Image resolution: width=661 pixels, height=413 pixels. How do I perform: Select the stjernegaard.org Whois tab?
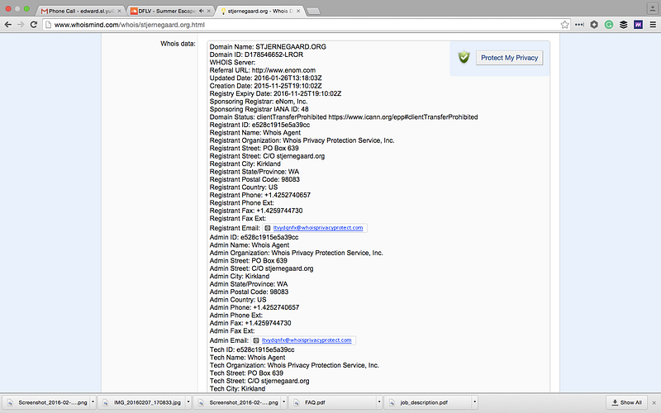(x=259, y=11)
